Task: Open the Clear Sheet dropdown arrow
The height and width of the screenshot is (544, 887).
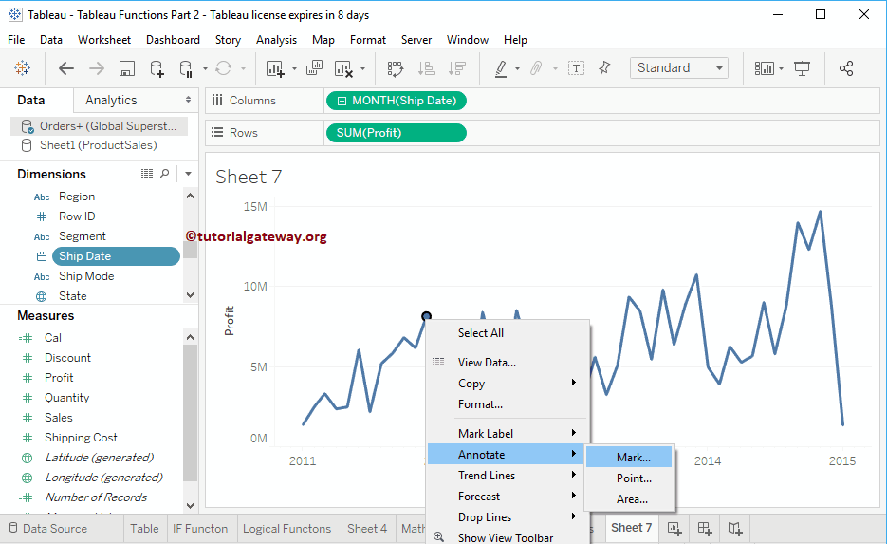Action: pyautogui.click(x=362, y=69)
